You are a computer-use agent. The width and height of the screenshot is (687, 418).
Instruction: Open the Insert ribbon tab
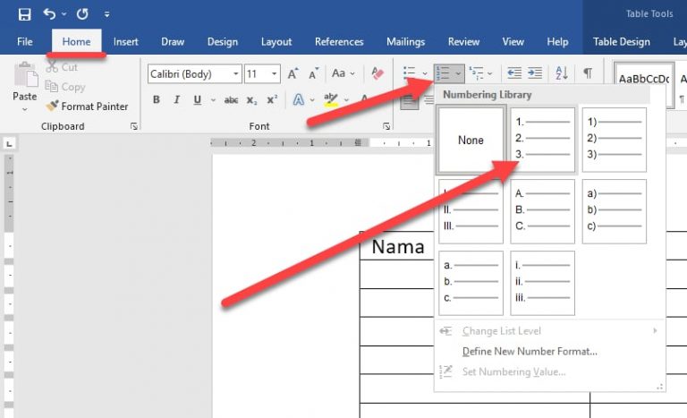pyautogui.click(x=125, y=42)
